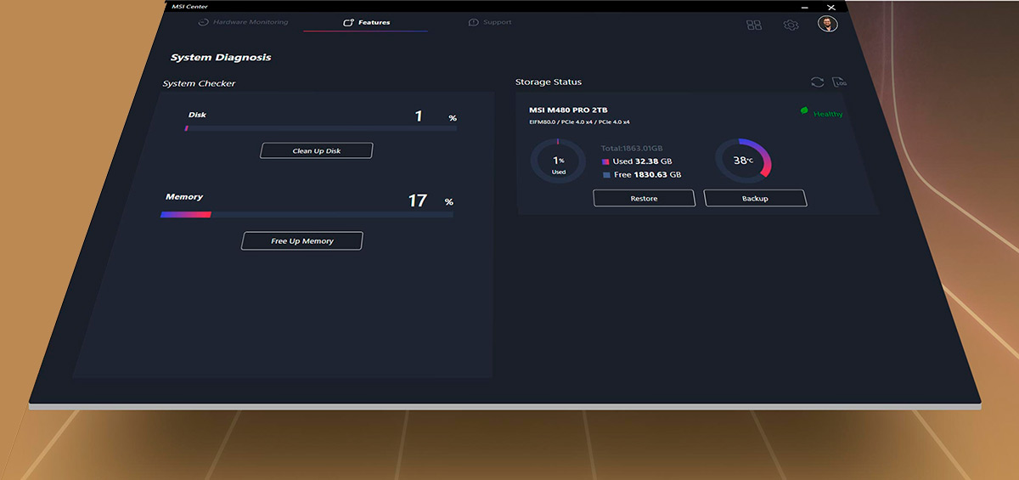Click the Features tab icon
This screenshot has height=480, width=1019.
(x=348, y=22)
